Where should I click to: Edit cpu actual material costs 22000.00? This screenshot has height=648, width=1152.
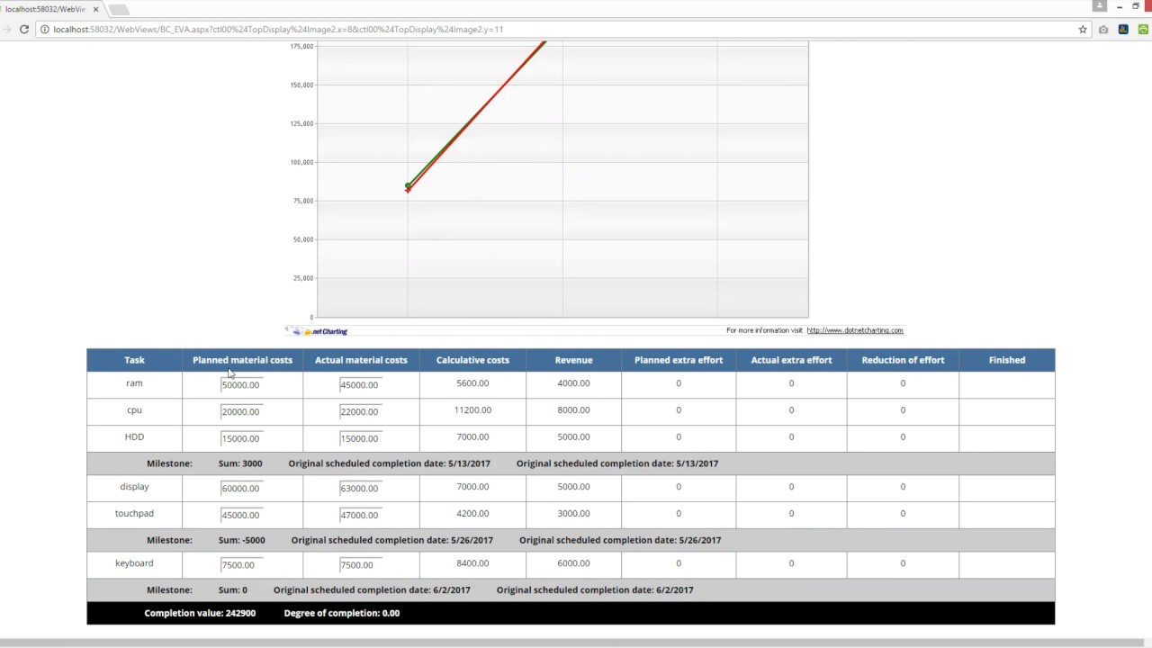coord(360,411)
